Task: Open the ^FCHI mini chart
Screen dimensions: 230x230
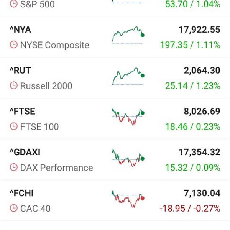Action: coord(128,199)
